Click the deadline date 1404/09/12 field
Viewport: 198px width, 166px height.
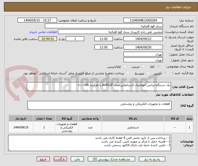[x=143, y=39]
